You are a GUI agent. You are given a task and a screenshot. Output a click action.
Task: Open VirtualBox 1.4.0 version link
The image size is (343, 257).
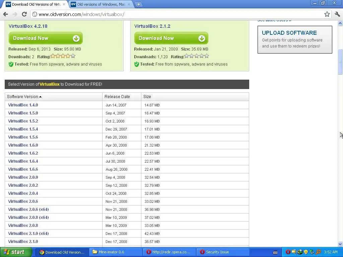(x=23, y=105)
